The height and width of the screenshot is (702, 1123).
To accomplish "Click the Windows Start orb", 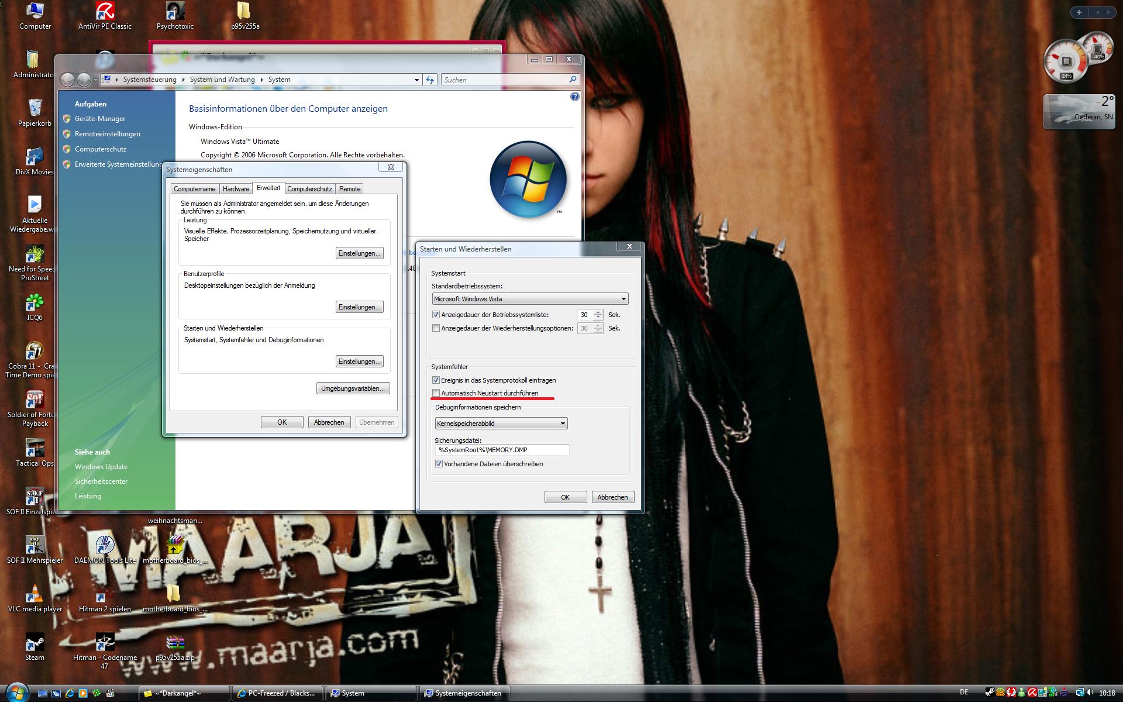I will pyautogui.click(x=16, y=692).
